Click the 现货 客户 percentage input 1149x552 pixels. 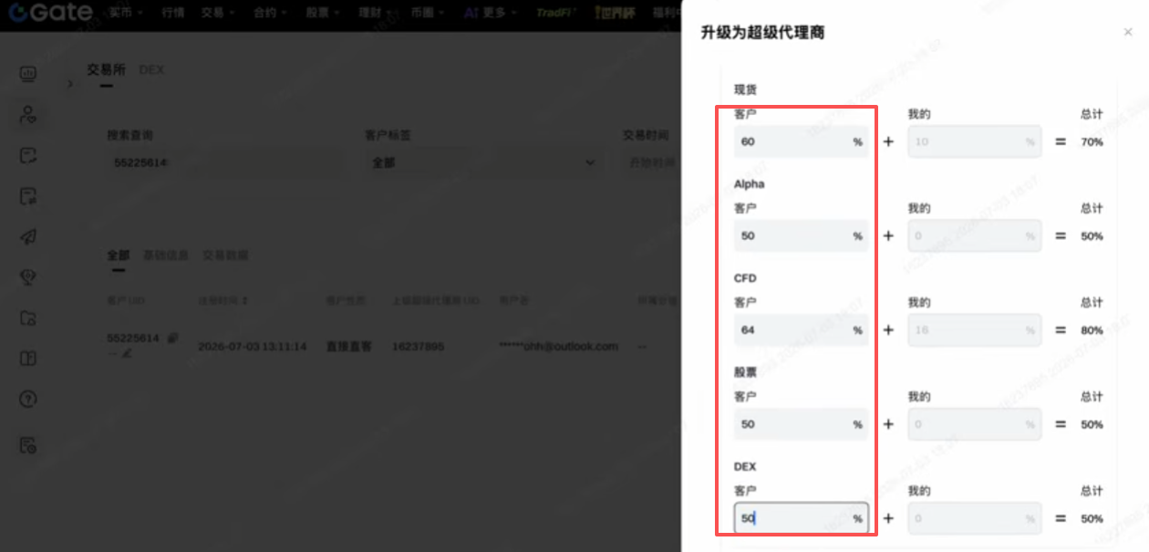point(801,141)
